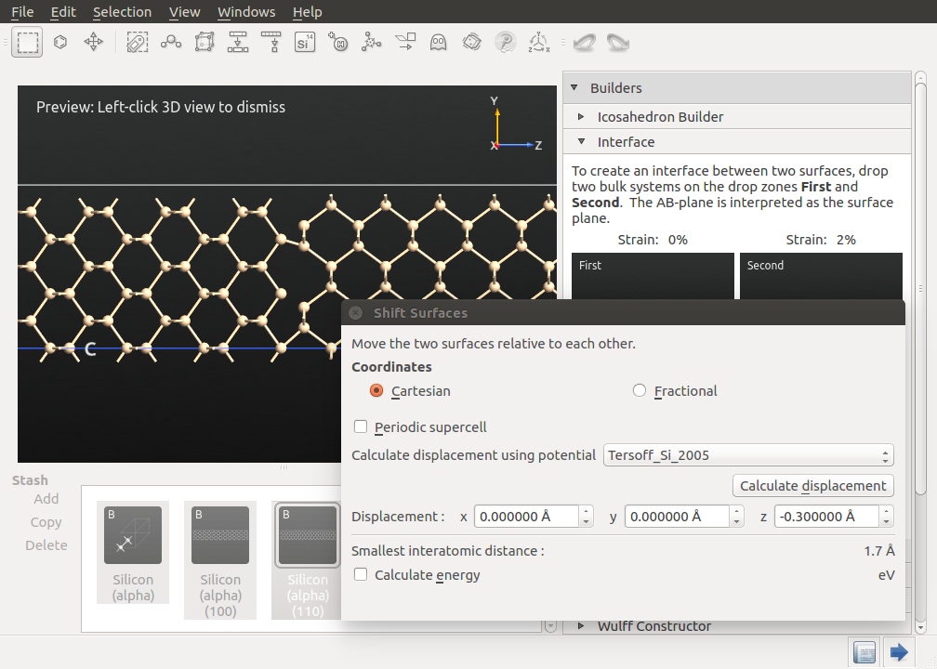Choose the molecule ring selection tool
Screen dimensions: 937x669
pos(60,43)
